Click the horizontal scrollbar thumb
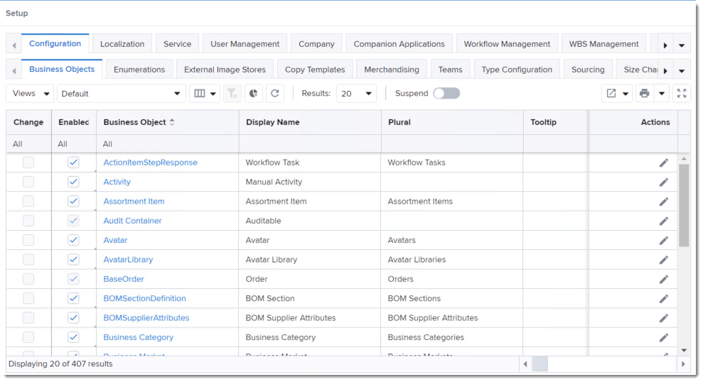 click(540, 364)
